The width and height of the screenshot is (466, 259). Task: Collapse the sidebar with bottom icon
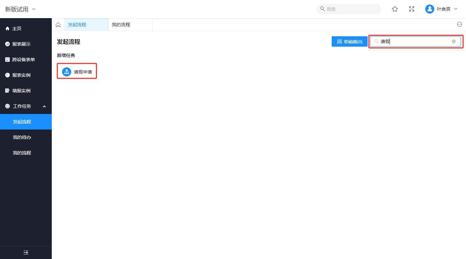click(26, 253)
